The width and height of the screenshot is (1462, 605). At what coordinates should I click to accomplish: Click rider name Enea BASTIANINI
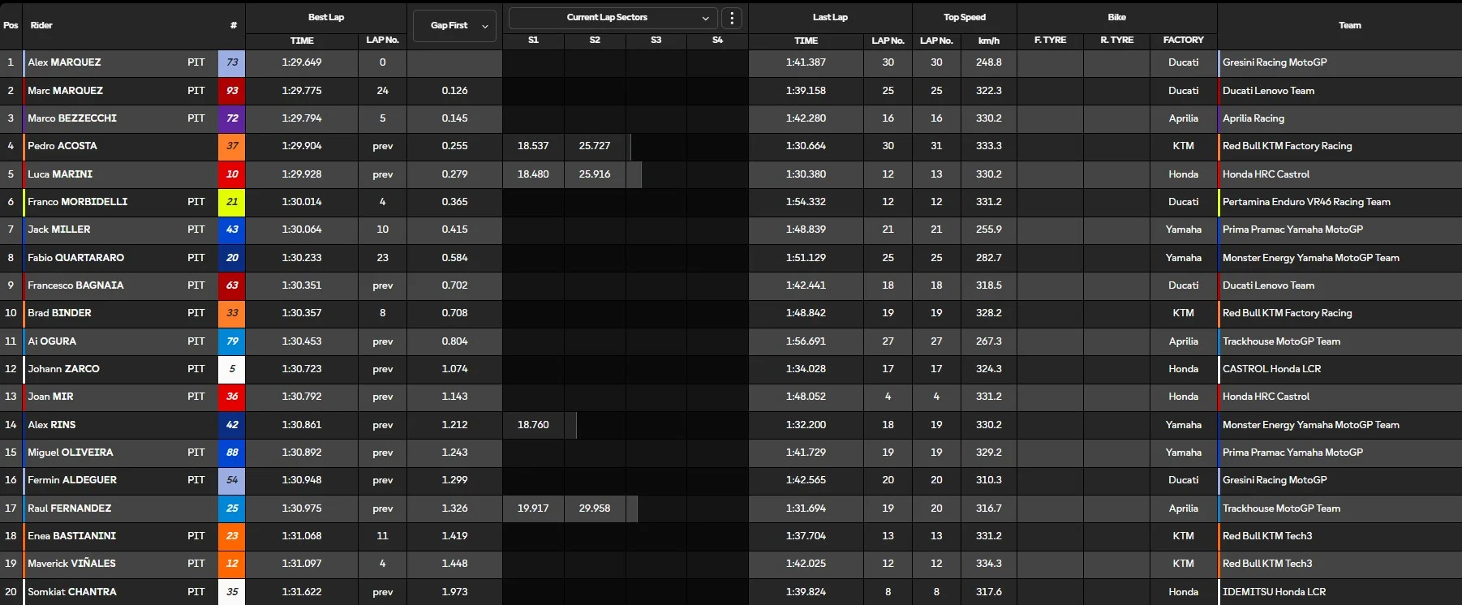71,536
